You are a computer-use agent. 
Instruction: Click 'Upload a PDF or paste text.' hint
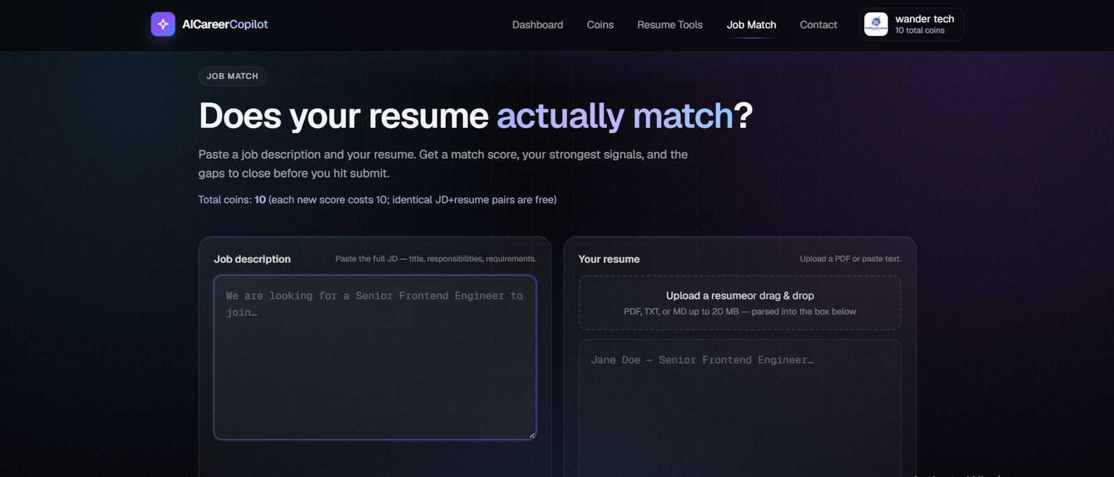[851, 259]
